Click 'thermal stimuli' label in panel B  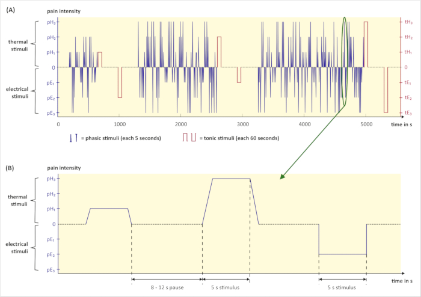click(x=17, y=200)
